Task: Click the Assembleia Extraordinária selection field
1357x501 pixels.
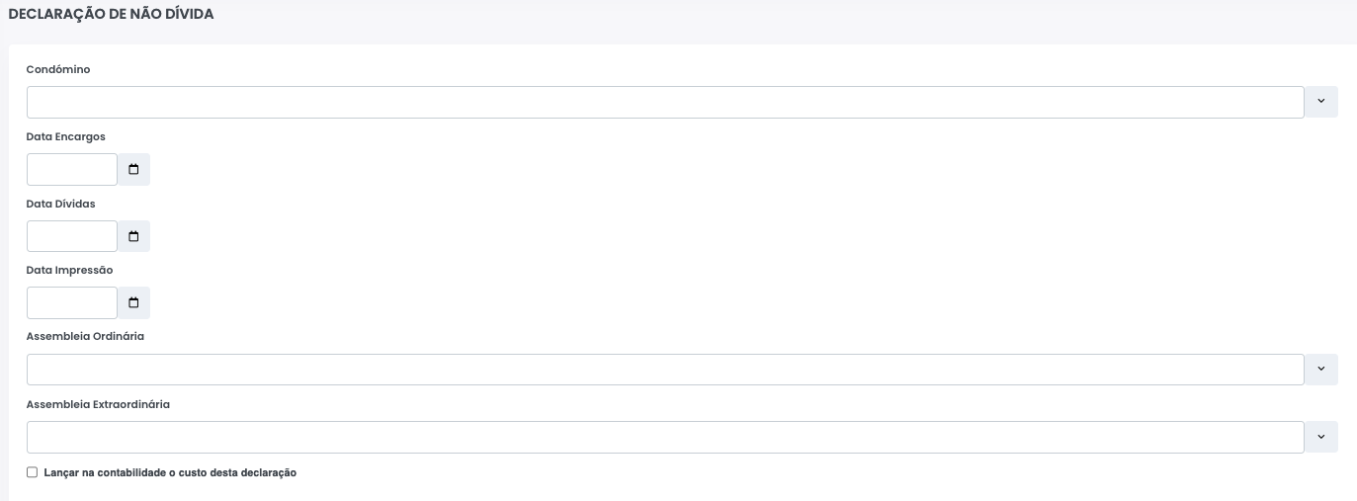Action: (665, 437)
